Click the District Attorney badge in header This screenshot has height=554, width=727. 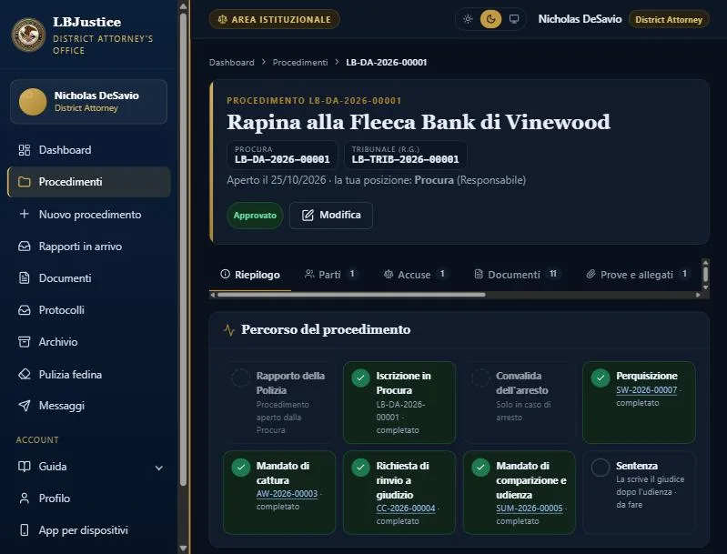point(669,19)
